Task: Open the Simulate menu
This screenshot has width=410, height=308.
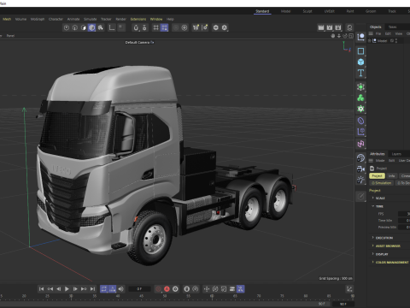Action: click(x=90, y=19)
